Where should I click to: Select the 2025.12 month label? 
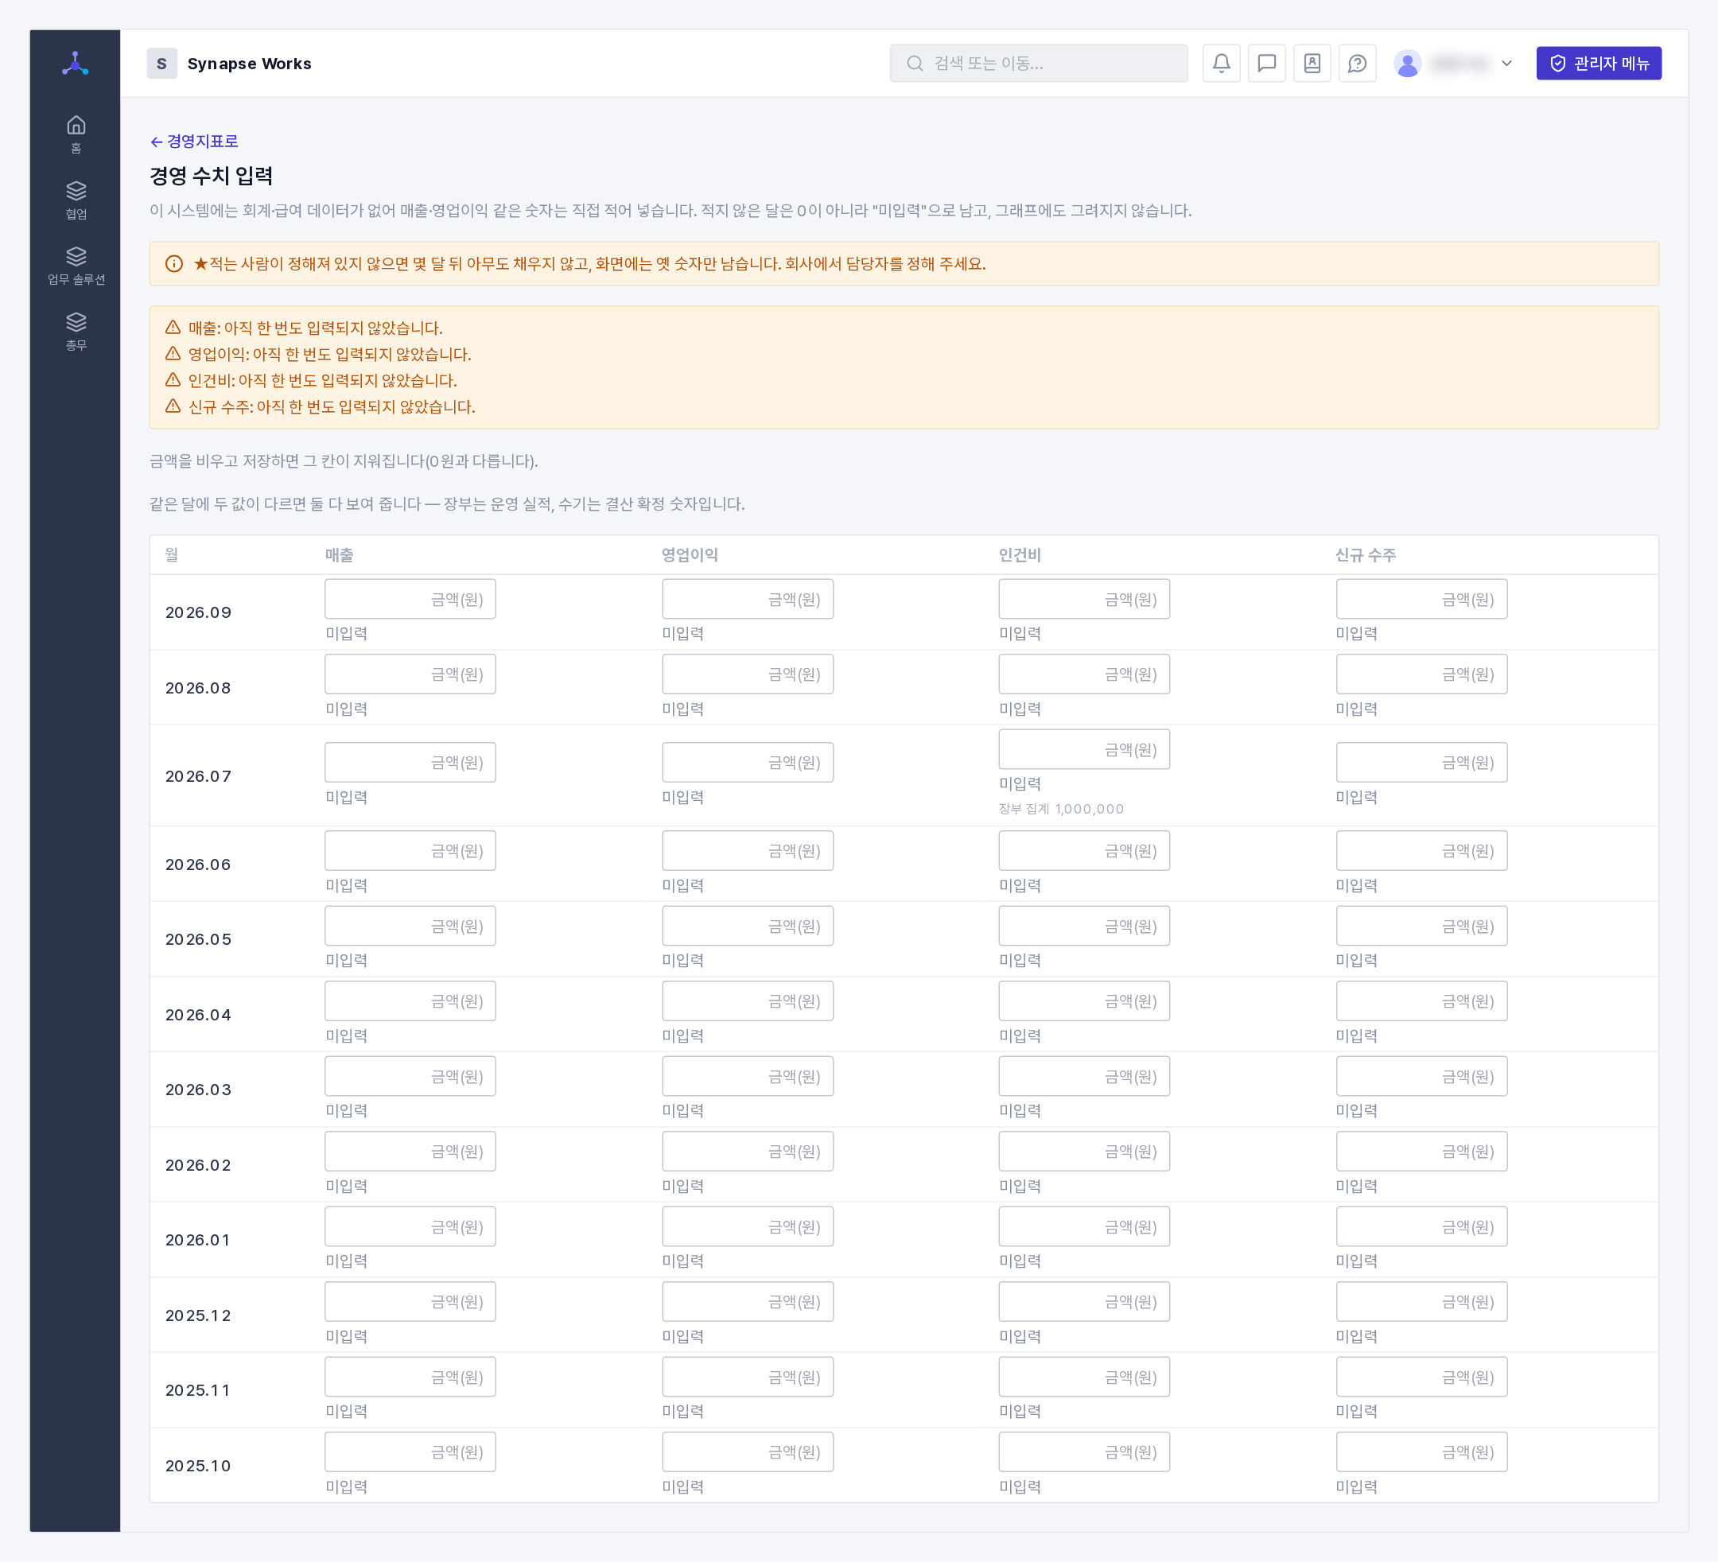pyautogui.click(x=199, y=1315)
